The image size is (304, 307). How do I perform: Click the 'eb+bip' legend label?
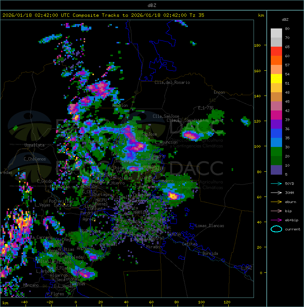pos(292,220)
